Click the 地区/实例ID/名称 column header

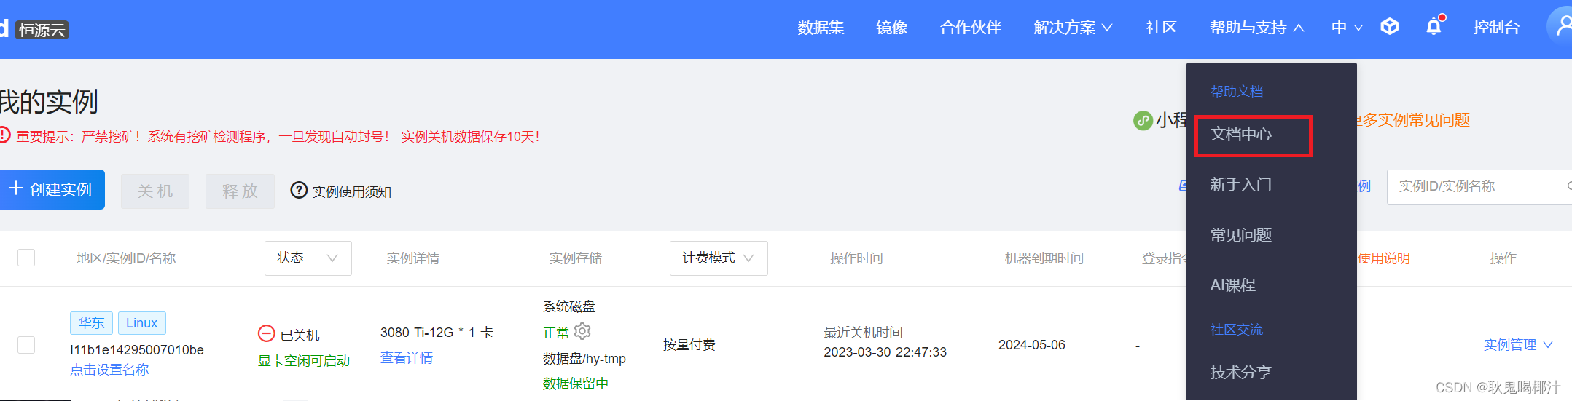126,258
